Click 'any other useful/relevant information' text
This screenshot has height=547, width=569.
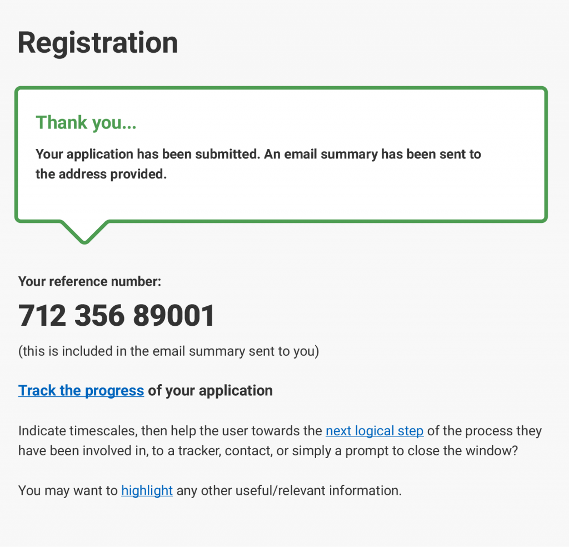coord(289,491)
